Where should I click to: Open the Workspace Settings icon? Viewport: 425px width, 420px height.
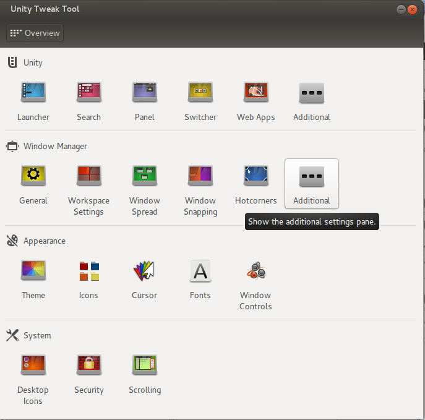(89, 176)
